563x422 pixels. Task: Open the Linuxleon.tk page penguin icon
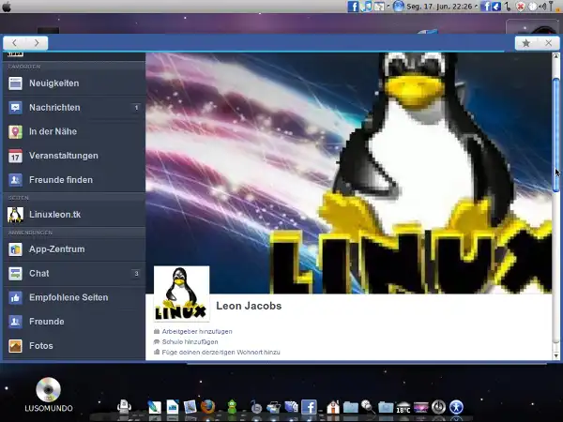tap(15, 215)
